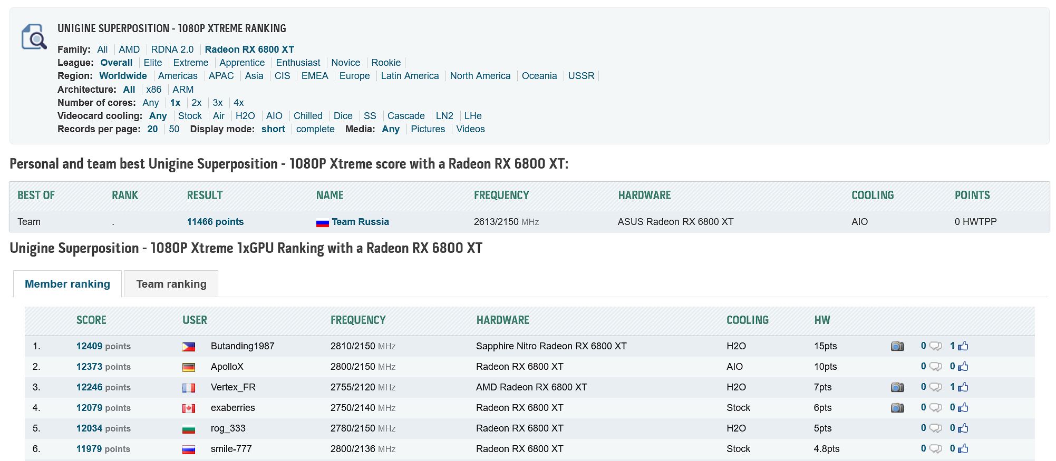Select the RDNA 2.0 family filter
Viewport: 1056px width, 461px height.
point(172,50)
